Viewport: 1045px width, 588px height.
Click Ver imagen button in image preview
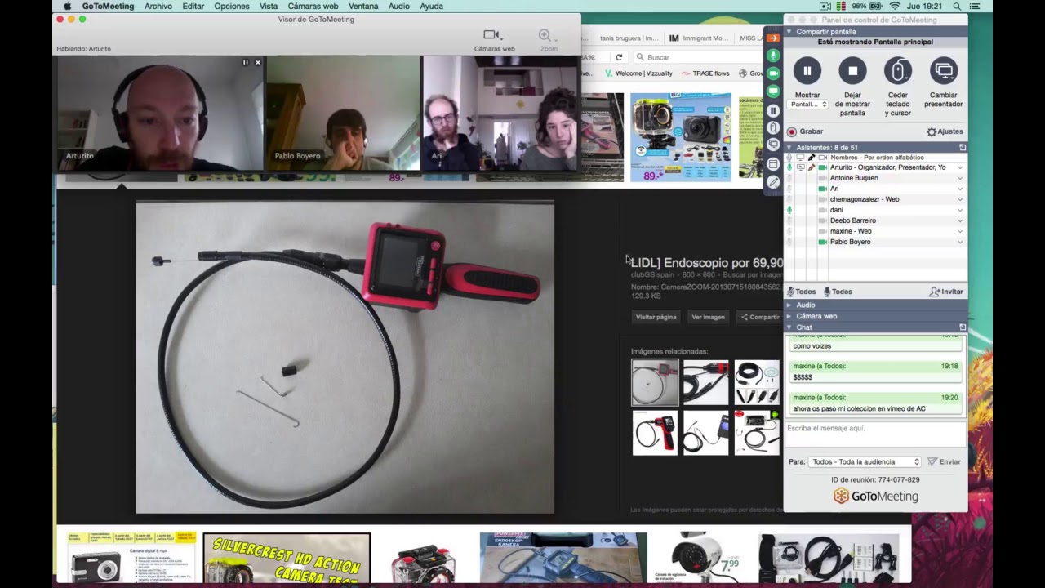(x=708, y=317)
